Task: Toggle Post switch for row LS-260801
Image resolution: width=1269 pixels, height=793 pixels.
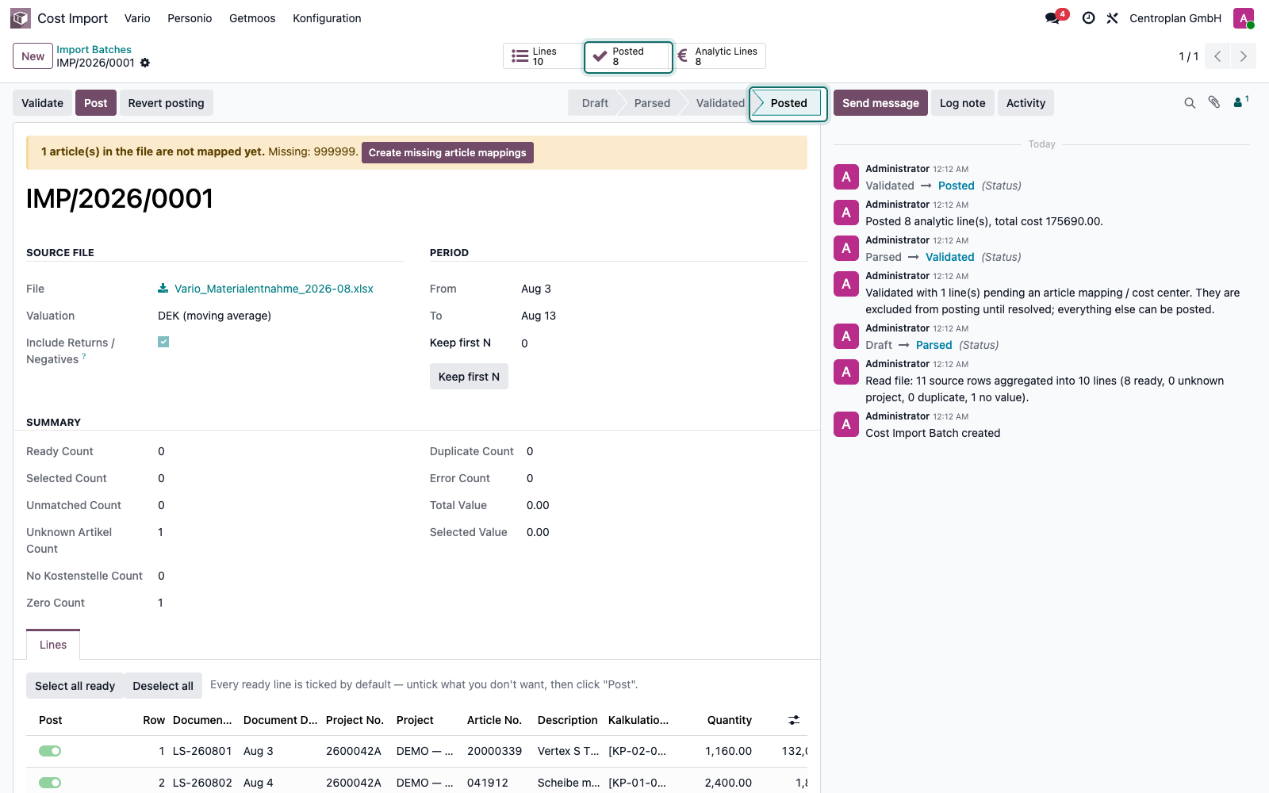Action: click(50, 751)
